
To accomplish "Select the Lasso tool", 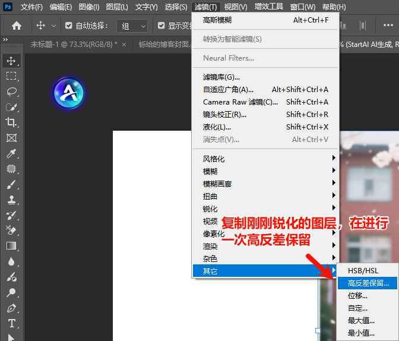I will (x=11, y=91).
